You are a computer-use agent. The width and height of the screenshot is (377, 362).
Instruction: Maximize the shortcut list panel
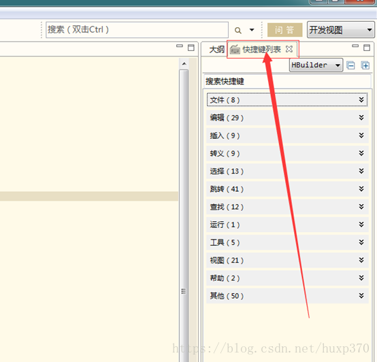click(367, 48)
